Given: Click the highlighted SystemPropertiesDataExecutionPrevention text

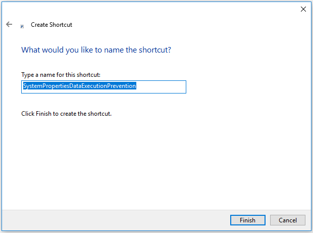Looking at the screenshot, I should 80,86.
